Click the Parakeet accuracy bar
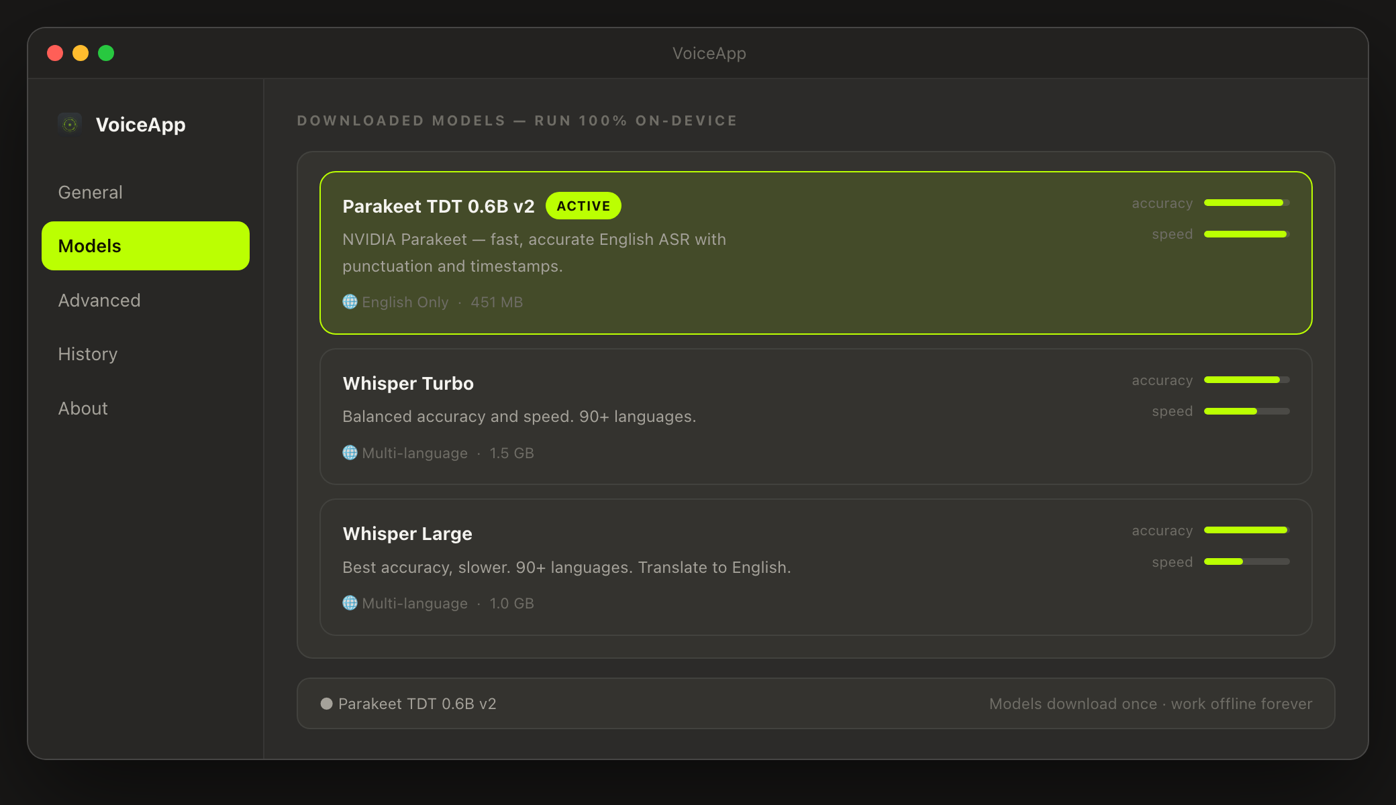Viewport: 1396px width, 805px height. pyautogui.click(x=1247, y=203)
